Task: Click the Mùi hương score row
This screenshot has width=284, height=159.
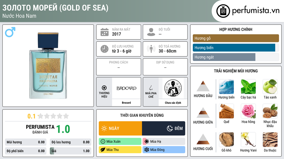Action: 26,142
